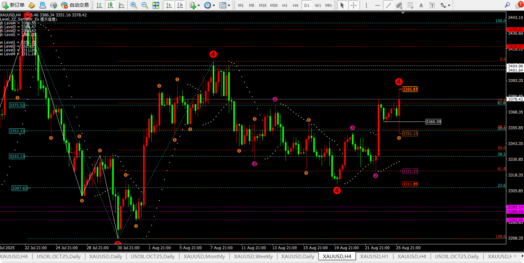Click the 3360.59 price label on chart
The height and width of the screenshot is (263, 524).
tap(433, 122)
